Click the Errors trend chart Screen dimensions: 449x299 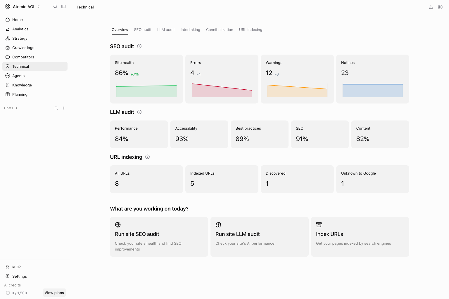click(222, 90)
